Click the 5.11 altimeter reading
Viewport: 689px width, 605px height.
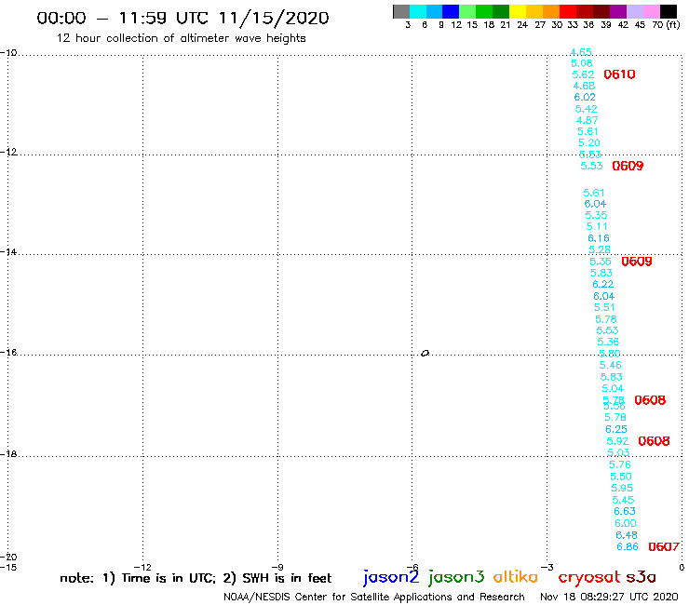point(597,227)
